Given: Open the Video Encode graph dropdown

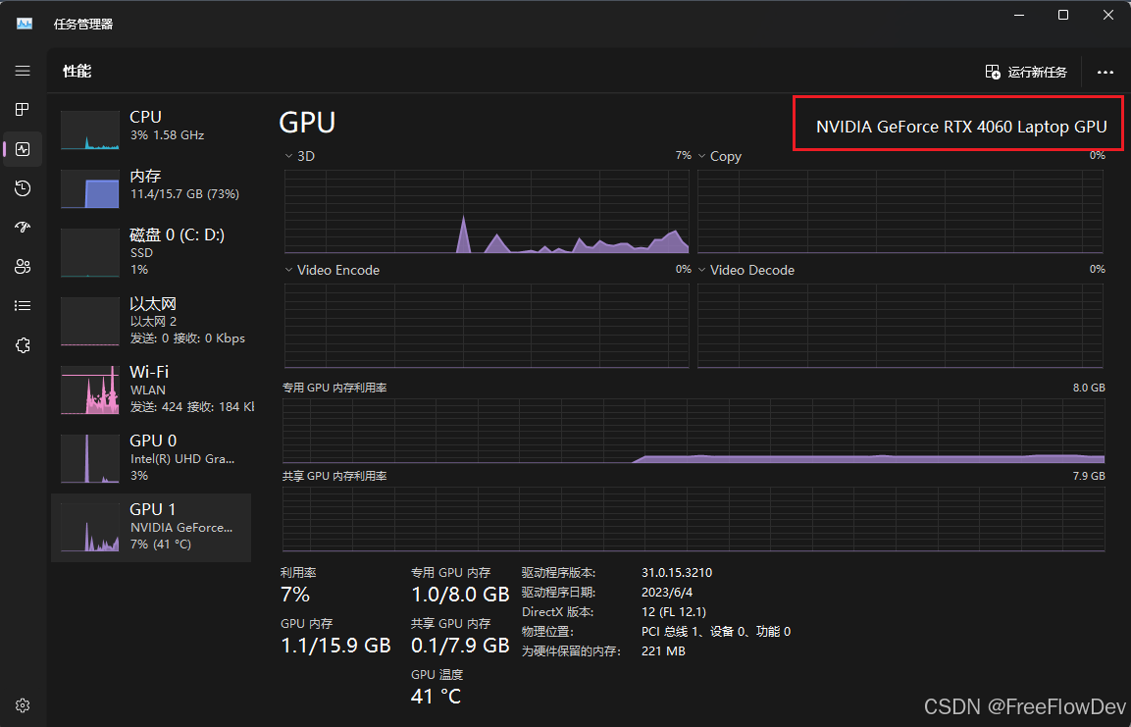Looking at the screenshot, I should (x=289, y=270).
